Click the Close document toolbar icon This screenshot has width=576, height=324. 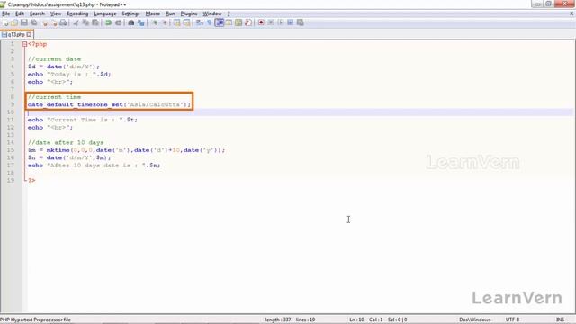[45, 22]
